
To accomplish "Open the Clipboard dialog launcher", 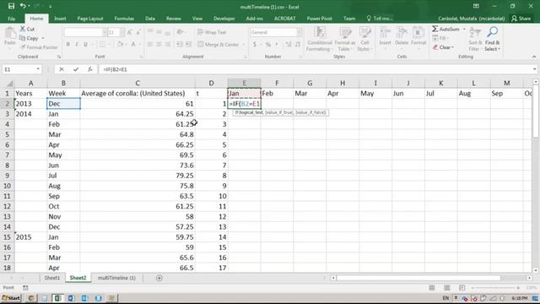I will click(x=59, y=57).
